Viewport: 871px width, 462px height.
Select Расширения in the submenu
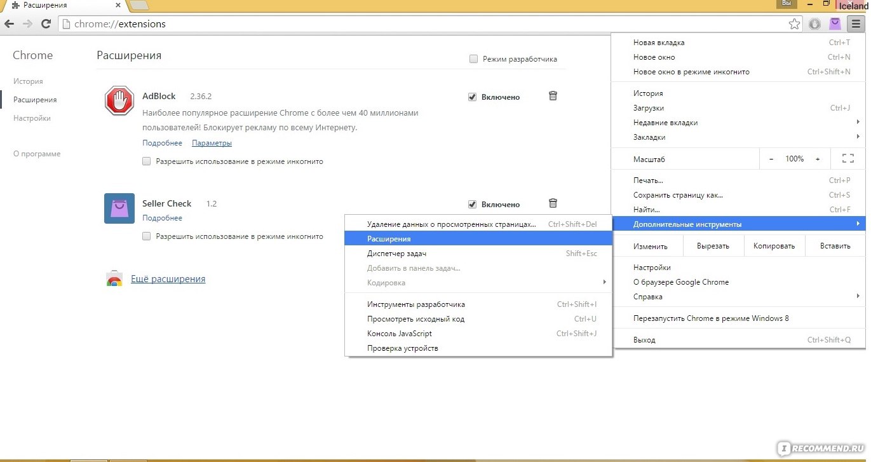point(478,239)
